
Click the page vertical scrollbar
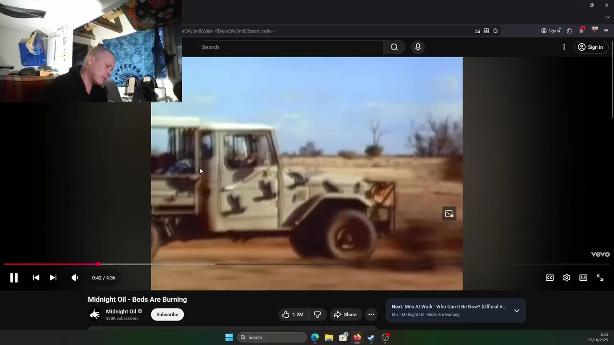612,79
